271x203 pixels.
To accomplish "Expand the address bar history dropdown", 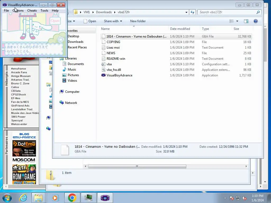I will pos(186,12).
